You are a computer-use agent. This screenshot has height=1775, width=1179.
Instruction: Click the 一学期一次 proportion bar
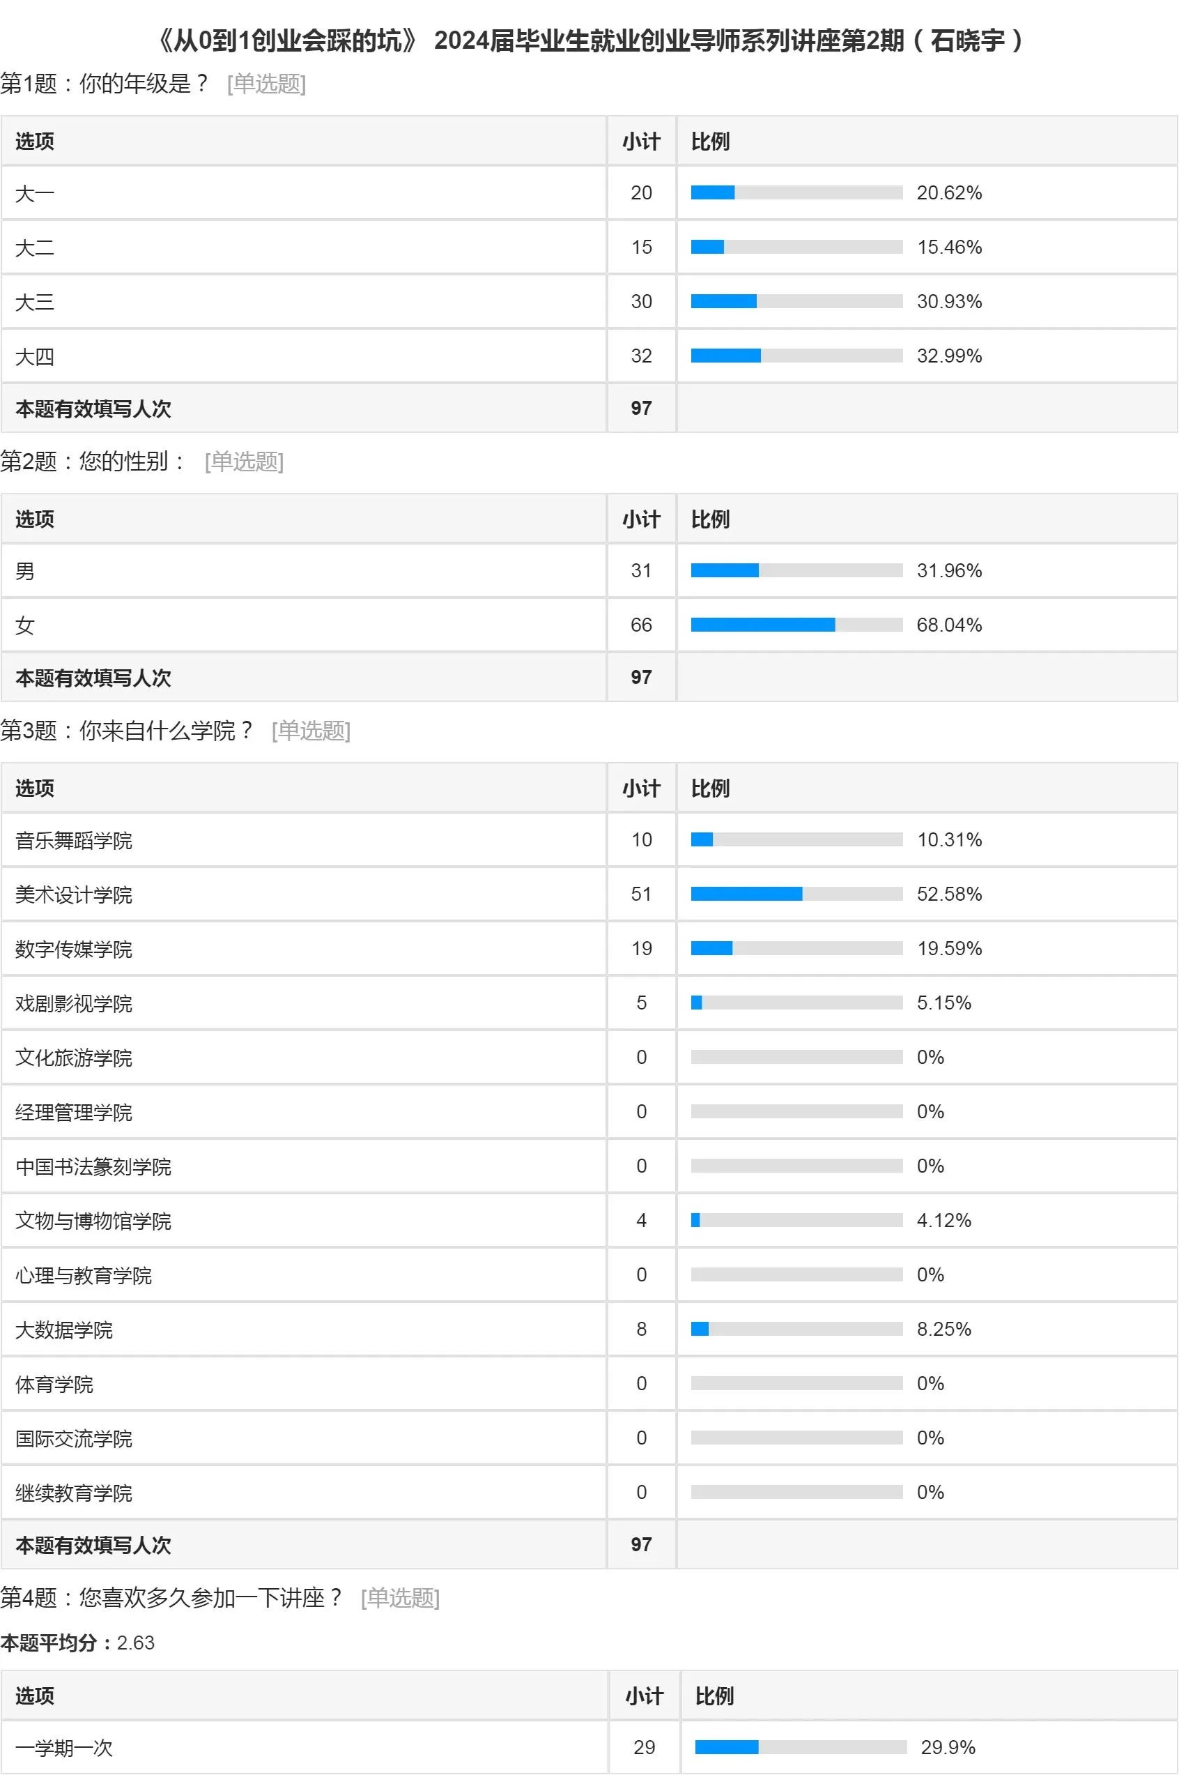click(801, 1746)
